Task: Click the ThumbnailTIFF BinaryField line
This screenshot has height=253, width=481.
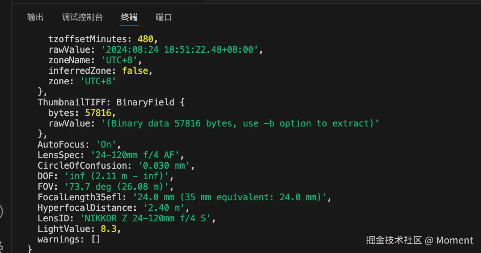Action: pyautogui.click(x=111, y=102)
